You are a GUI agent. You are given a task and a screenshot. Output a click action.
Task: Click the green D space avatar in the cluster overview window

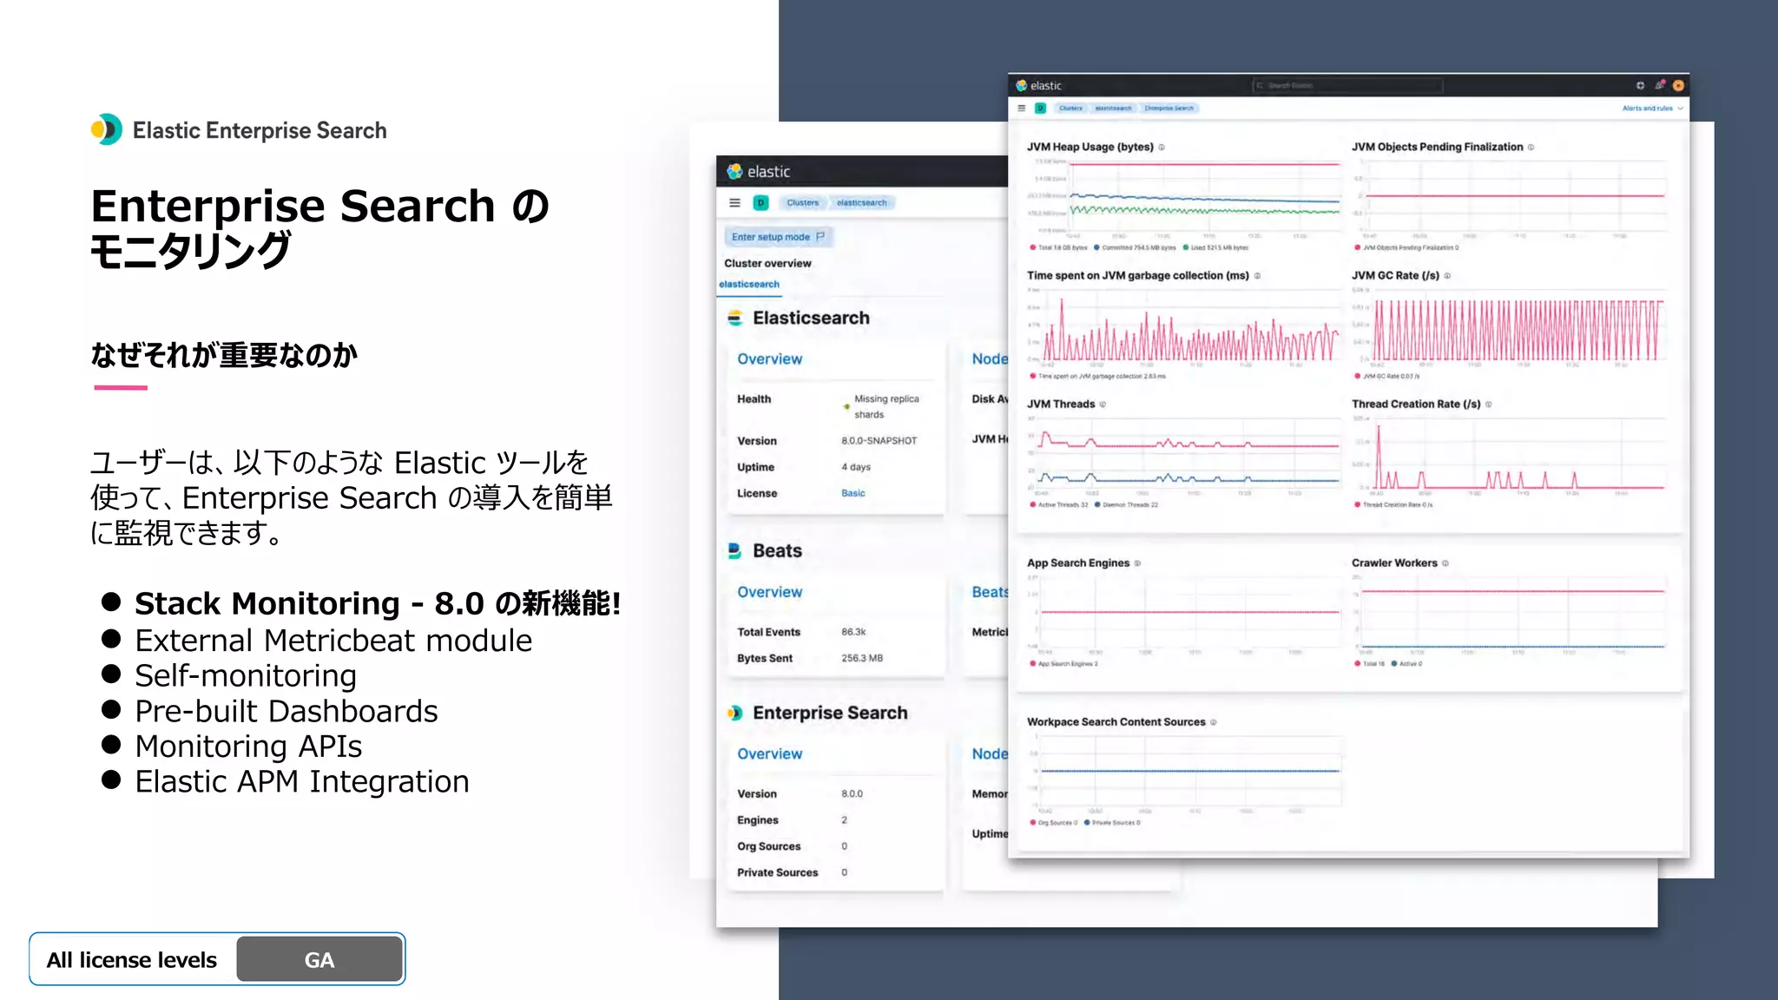[761, 202]
